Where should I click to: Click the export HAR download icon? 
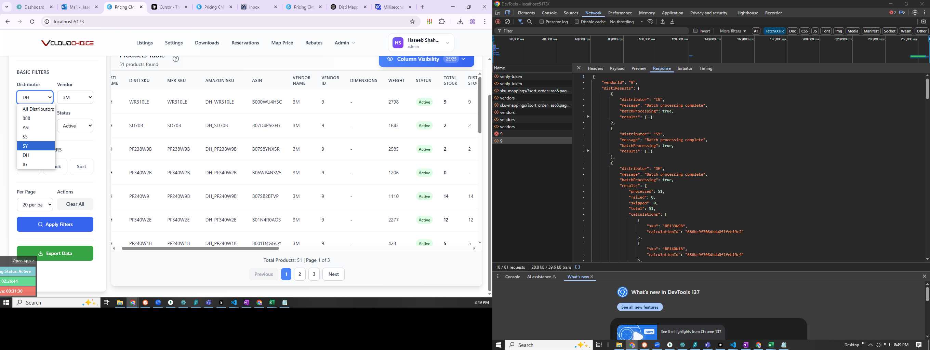tap(672, 22)
